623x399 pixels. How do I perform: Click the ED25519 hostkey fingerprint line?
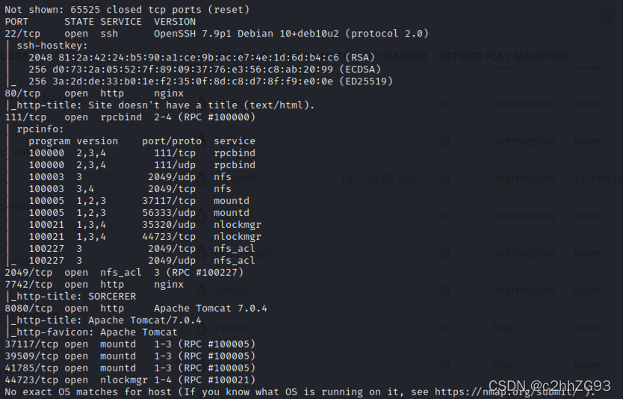(x=211, y=81)
